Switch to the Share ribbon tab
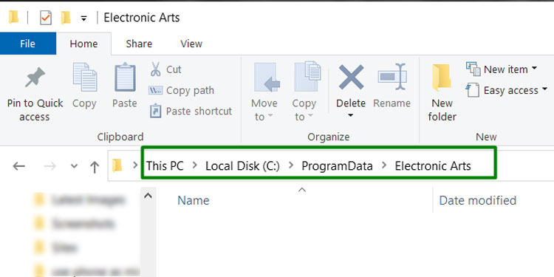Viewport: 554px width, 277px height. click(x=139, y=44)
